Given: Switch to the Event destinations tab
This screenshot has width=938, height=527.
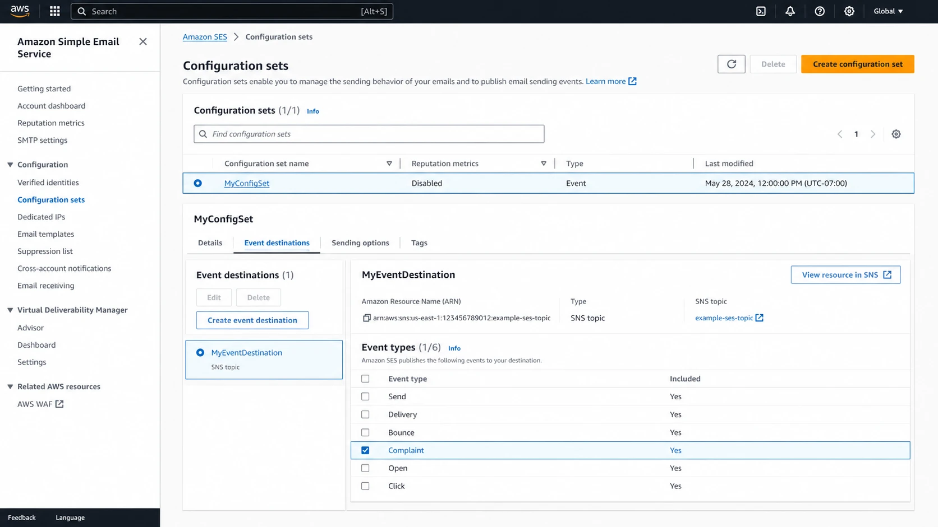Looking at the screenshot, I should pyautogui.click(x=277, y=242).
